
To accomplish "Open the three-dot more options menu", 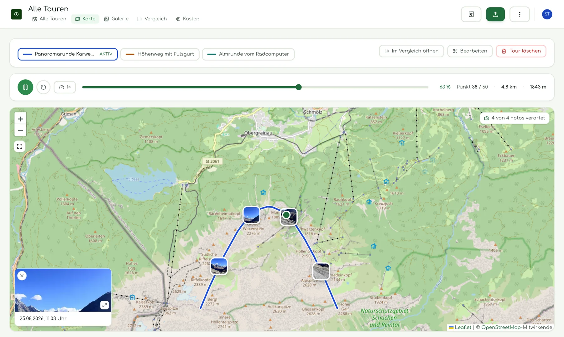I will (520, 14).
